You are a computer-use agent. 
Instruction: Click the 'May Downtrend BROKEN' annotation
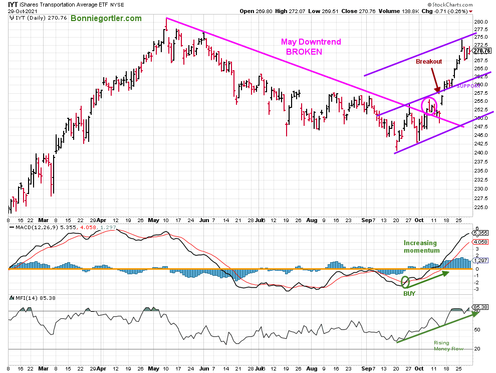point(311,47)
